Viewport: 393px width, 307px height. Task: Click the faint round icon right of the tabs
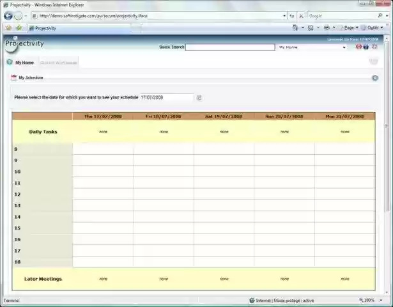coord(374,61)
